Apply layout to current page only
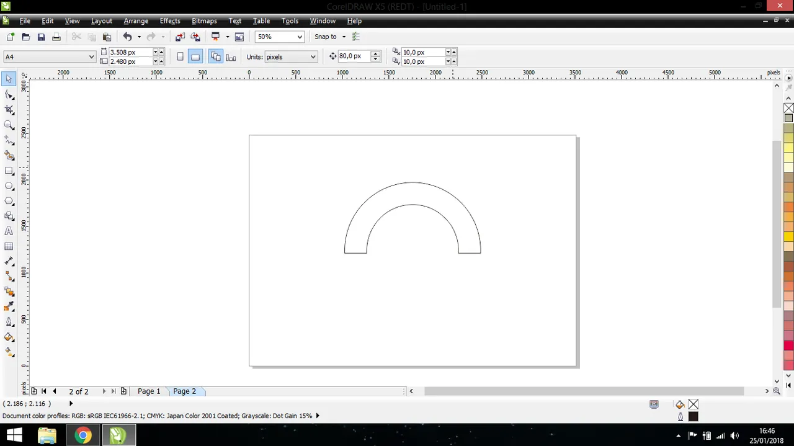 coord(231,56)
